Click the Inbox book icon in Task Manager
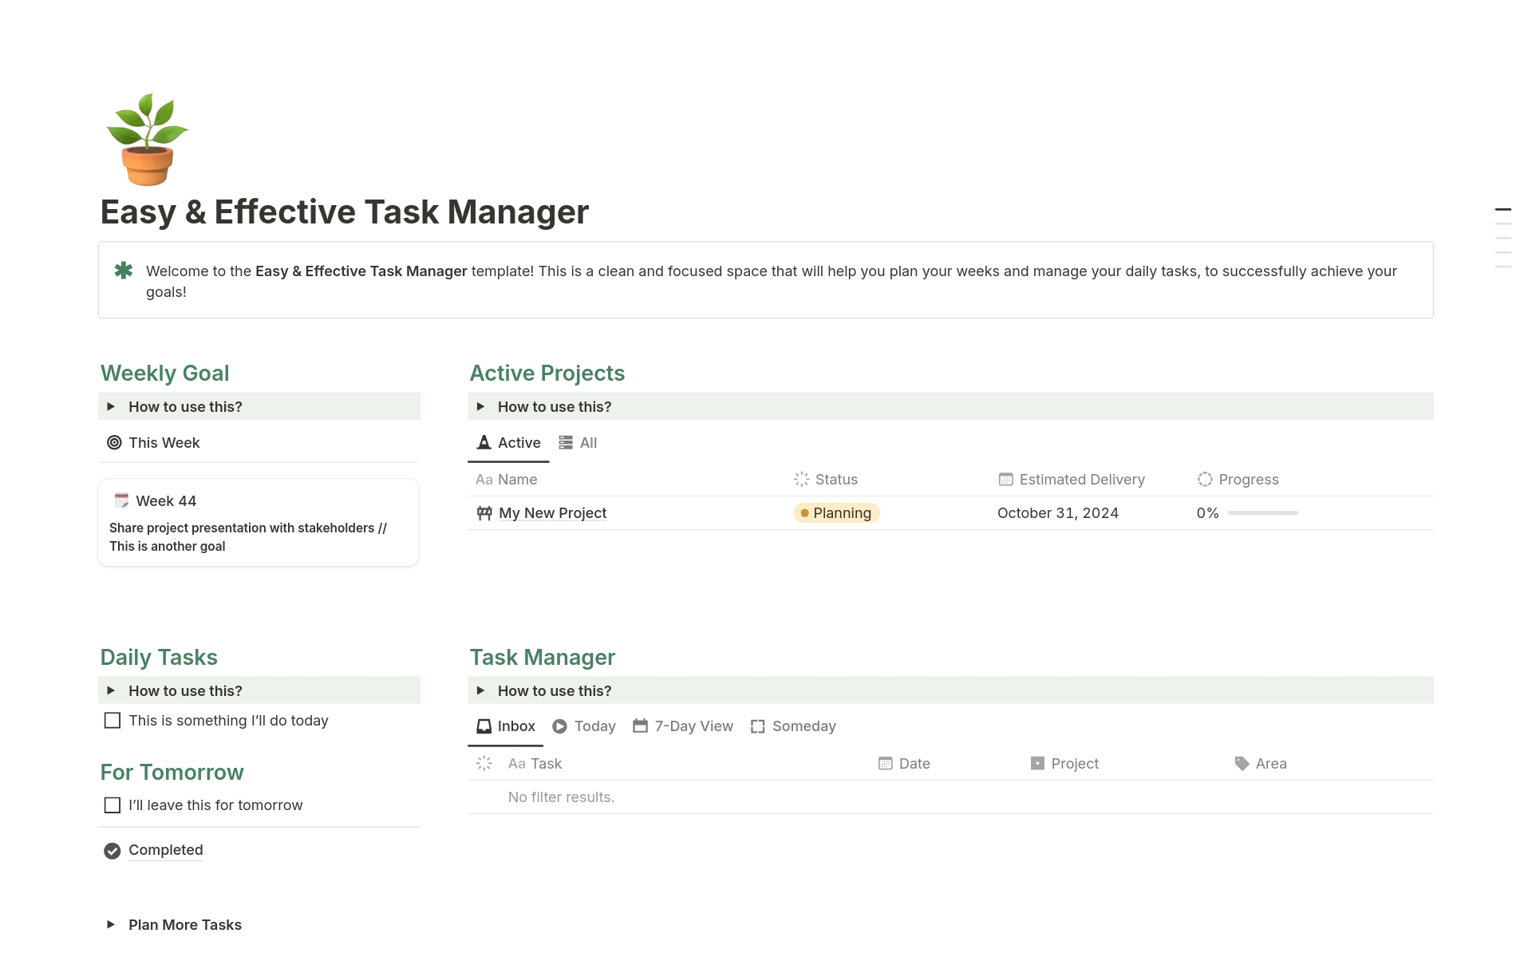 [484, 726]
